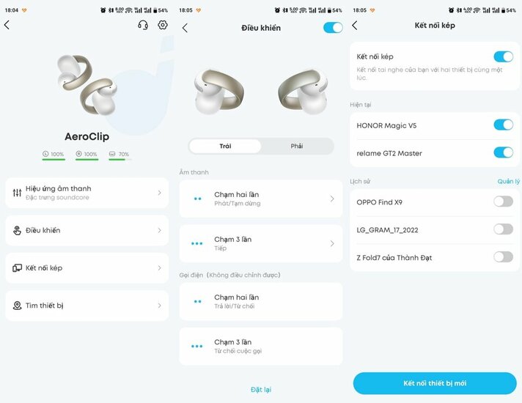
Task: Go back from the AeroClip screen
Action: [x=7, y=25]
